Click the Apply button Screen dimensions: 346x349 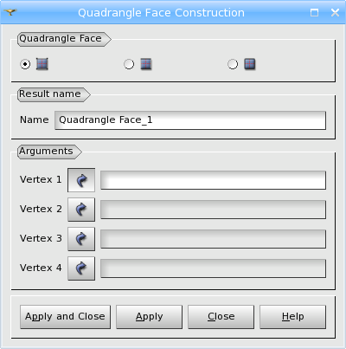[x=149, y=317]
